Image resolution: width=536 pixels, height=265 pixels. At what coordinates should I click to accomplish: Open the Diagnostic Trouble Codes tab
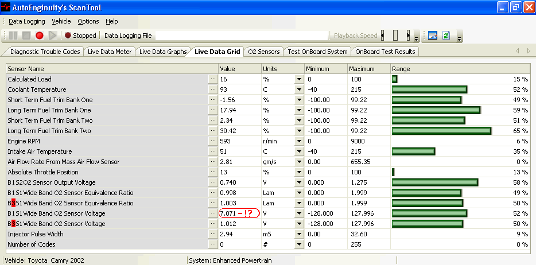[45, 52]
